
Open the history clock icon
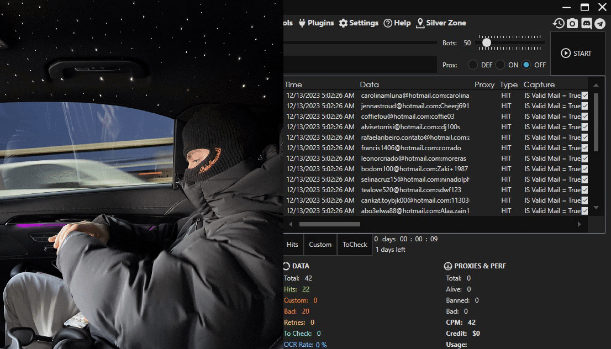[559, 23]
